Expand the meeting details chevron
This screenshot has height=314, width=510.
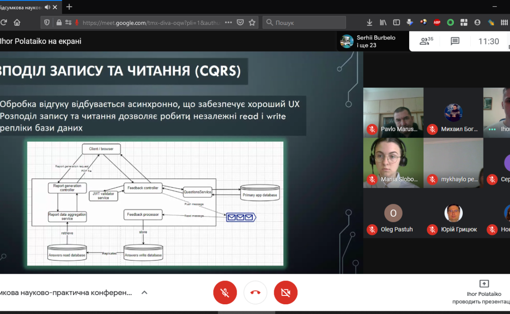[144, 292]
